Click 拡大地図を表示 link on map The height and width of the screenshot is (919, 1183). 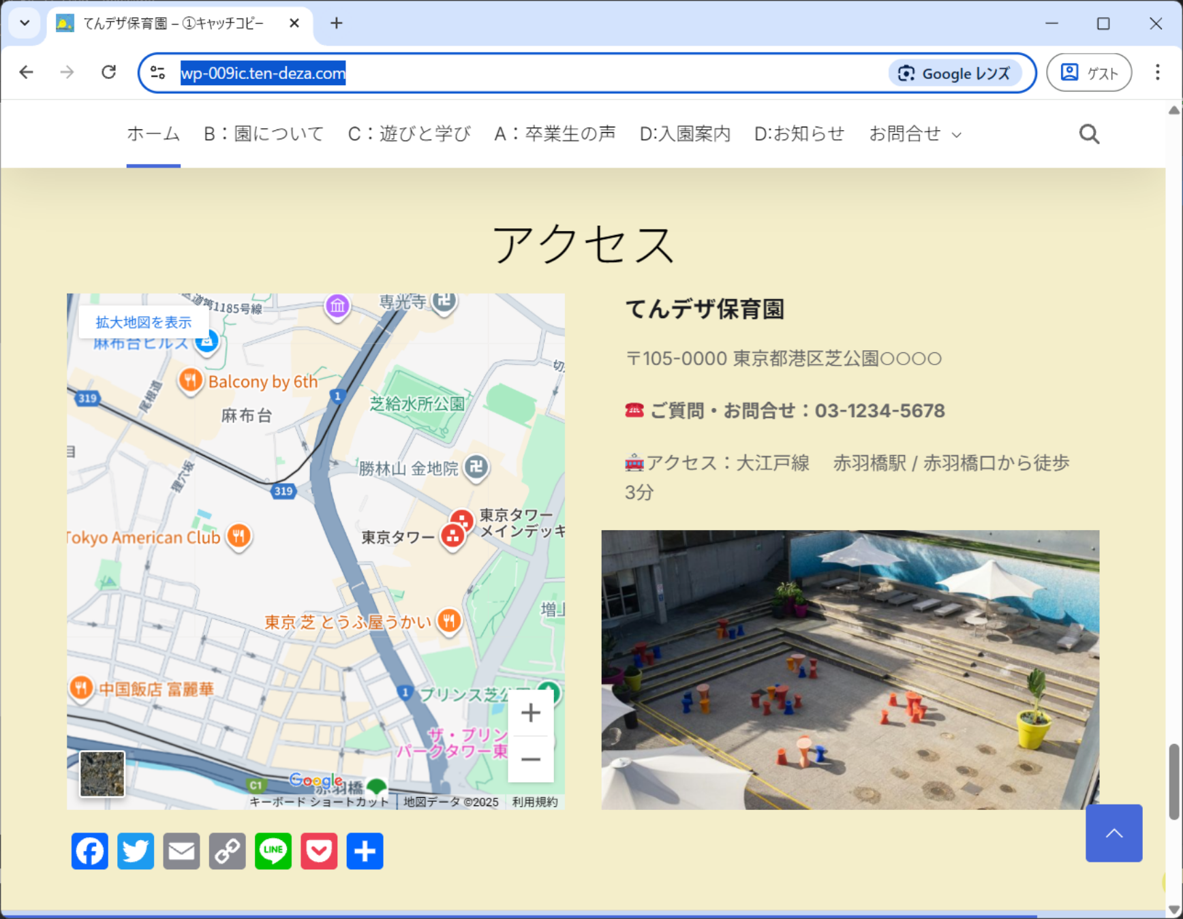tap(143, 322)
